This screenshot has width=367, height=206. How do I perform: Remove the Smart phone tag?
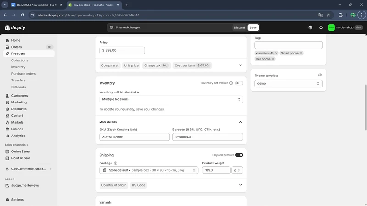tap(301, 53)
